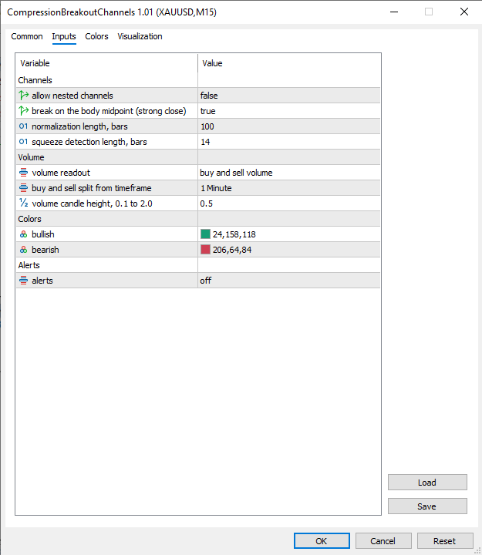Click the Alerts group row
Screen dimensions: 482x555
pos(198,265)
